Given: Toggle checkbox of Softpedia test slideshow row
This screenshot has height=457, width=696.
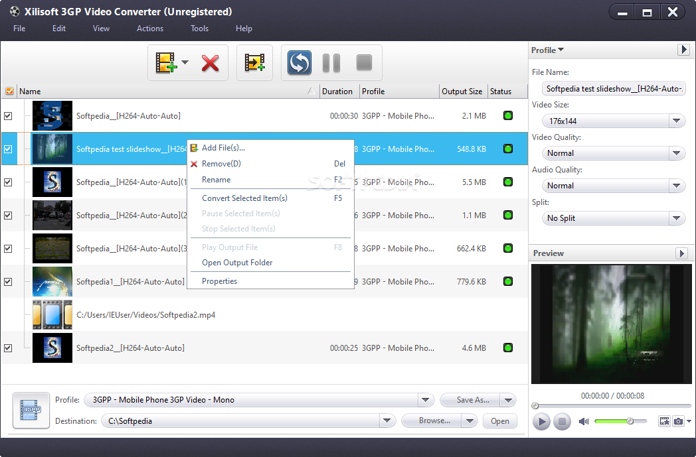Looking at the screenshot, I should 8,149.
